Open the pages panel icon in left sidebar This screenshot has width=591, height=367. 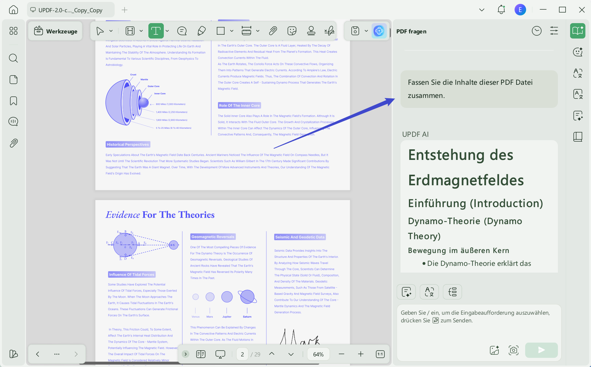pyautogui.click(x=13, y=80)
